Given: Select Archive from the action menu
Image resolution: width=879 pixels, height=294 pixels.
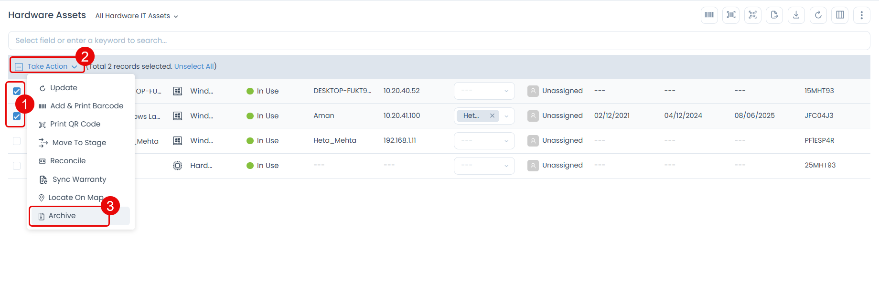Looking at the screenshot, I should (x=62, y=216).
